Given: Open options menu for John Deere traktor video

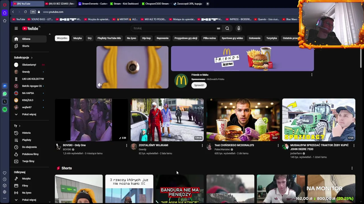Looking at the screenshot, I should pos(354,145).
